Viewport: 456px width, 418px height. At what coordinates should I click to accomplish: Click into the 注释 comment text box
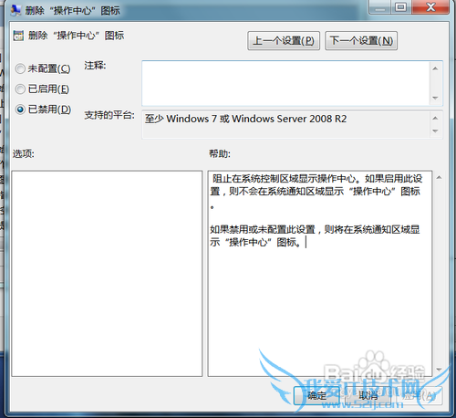[x=285, y=83]
